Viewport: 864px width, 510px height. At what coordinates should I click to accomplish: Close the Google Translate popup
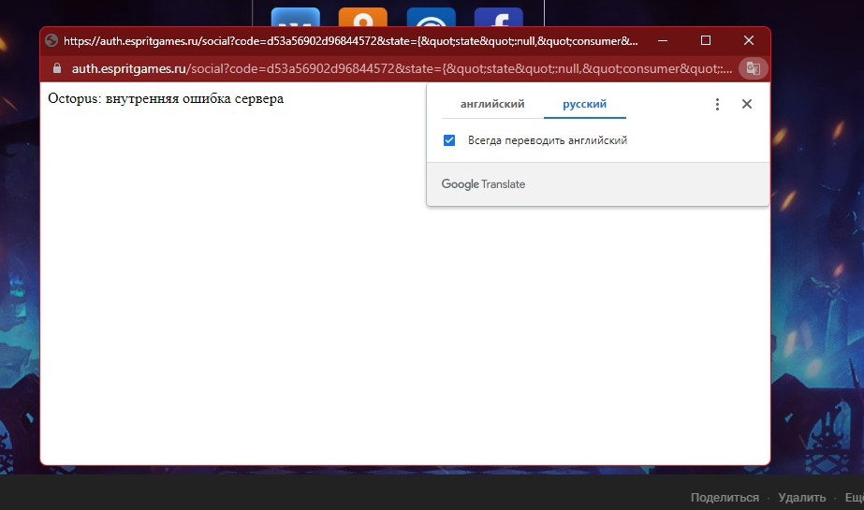tap(747, 104)
